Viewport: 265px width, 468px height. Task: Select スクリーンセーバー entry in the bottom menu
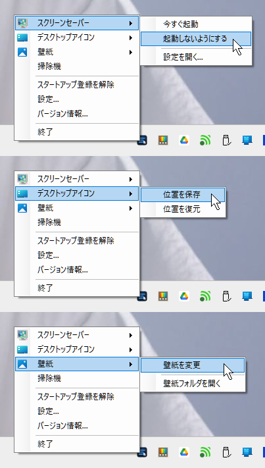coord(77,335)
